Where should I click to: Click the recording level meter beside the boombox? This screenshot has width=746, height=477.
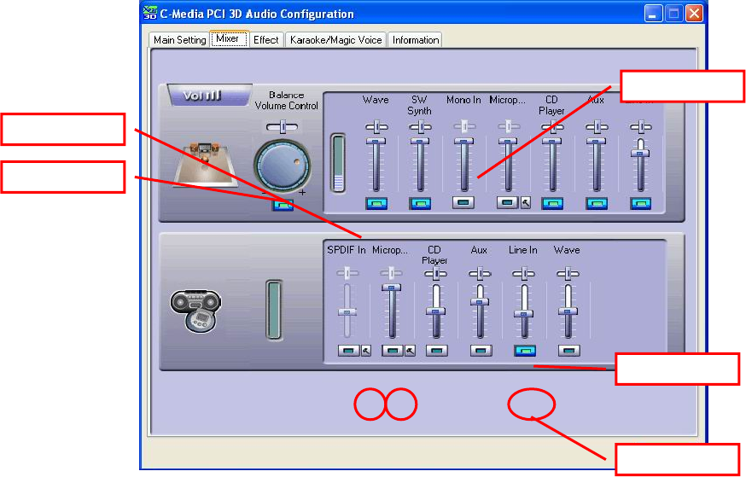274,310
